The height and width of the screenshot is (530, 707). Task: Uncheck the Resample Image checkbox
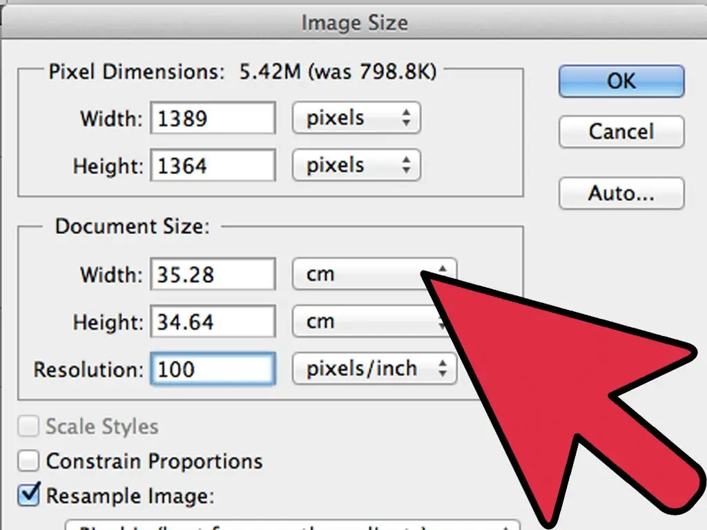tap(28, 495)
